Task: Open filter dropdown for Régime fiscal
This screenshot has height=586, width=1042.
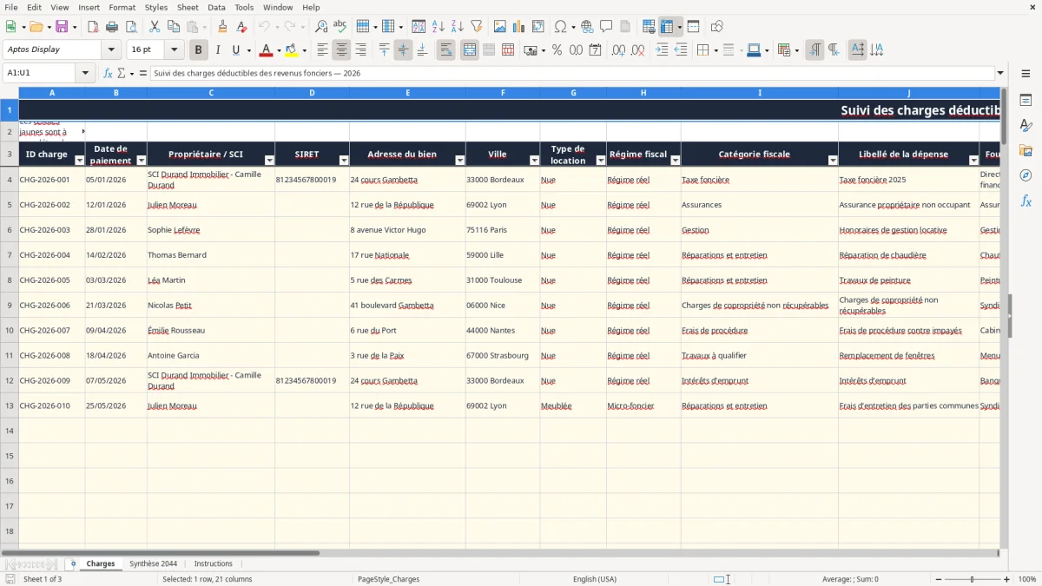Action: [675, 161]
